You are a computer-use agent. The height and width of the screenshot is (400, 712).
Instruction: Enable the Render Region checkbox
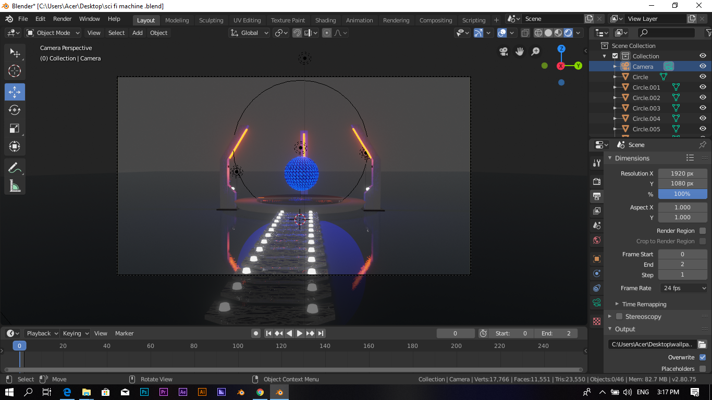[703, 231]
